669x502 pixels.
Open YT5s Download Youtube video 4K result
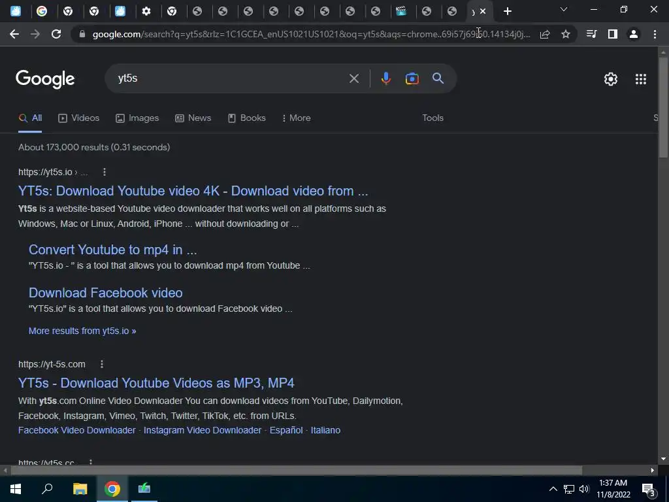[x=193, y=191]
